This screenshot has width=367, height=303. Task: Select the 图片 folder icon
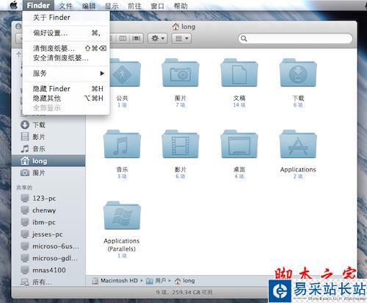tap(181, 73)
